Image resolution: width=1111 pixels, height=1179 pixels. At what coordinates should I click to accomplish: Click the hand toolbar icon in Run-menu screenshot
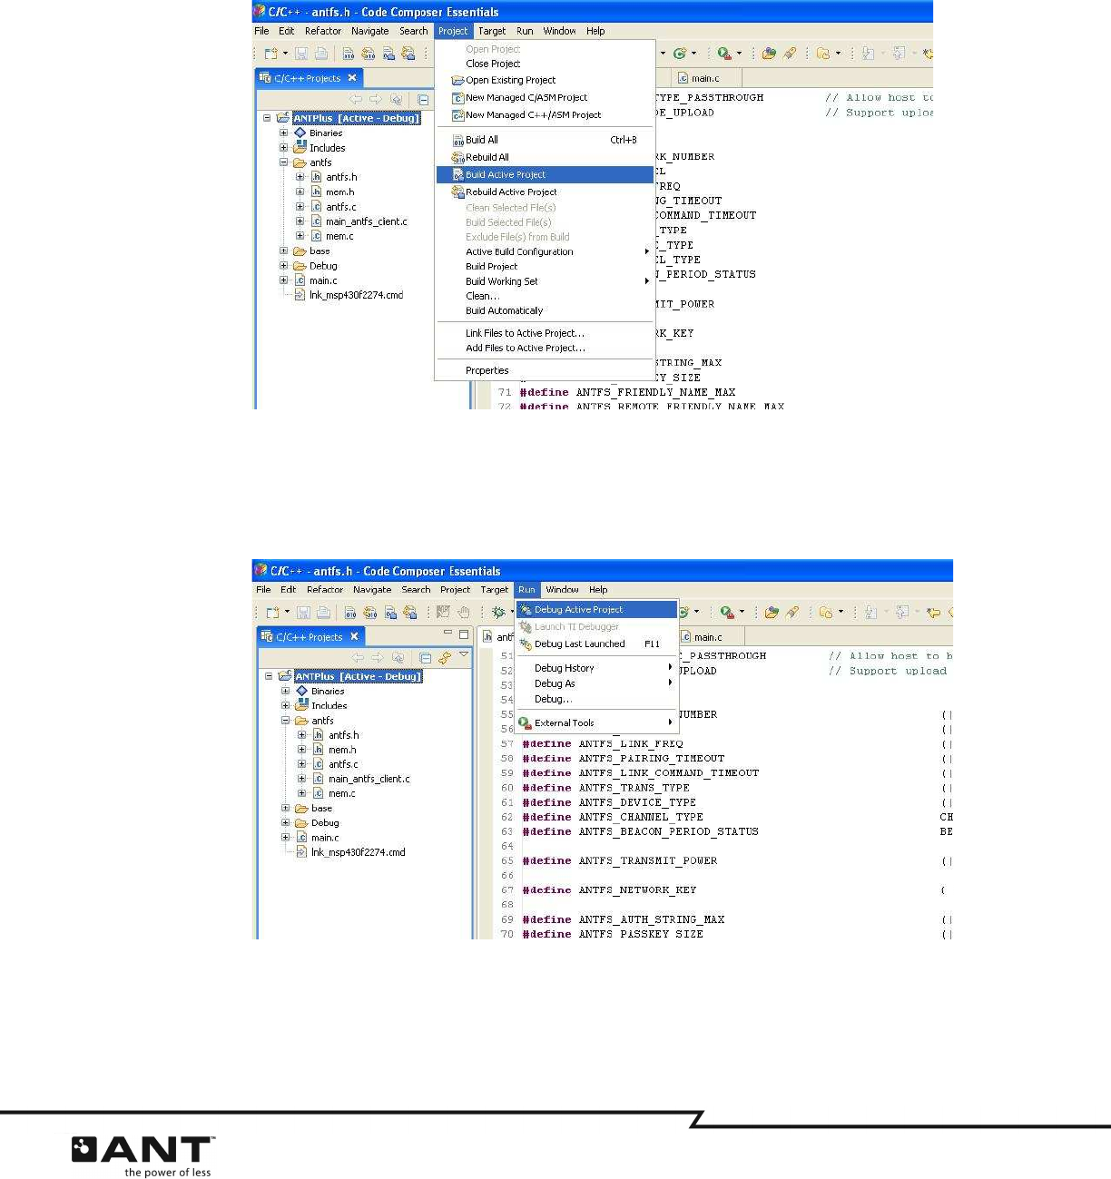coord(463,613)
